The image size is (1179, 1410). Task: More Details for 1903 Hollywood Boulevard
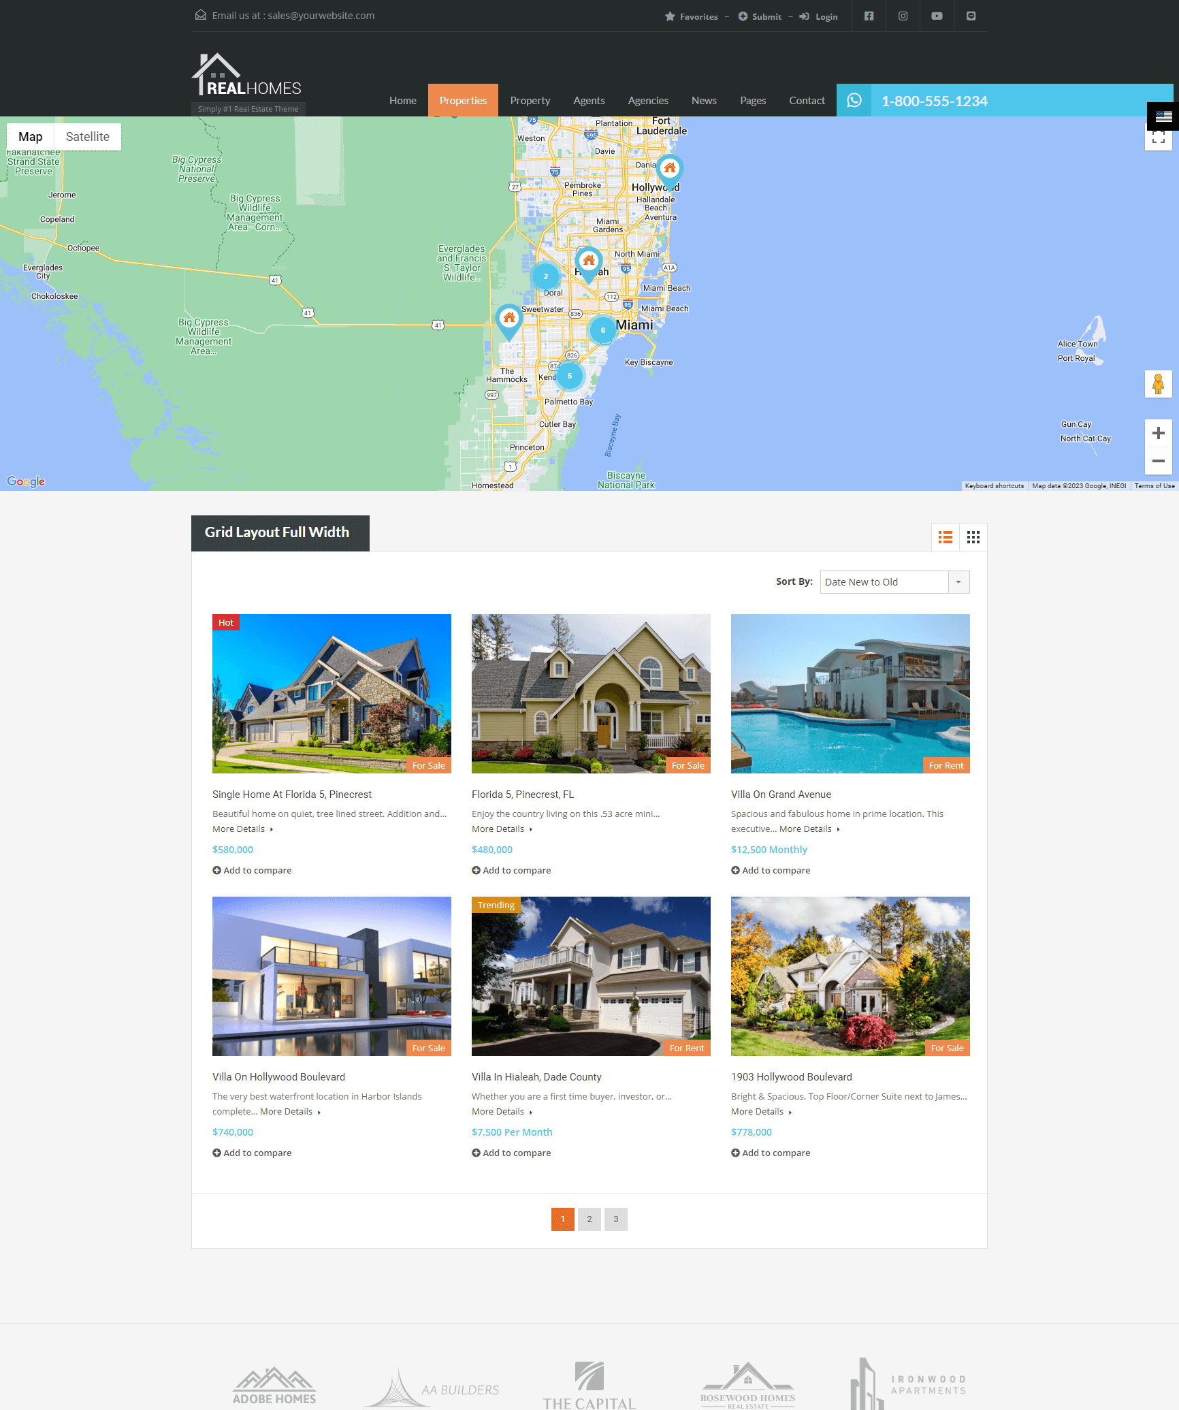(x=761, y=1112)
